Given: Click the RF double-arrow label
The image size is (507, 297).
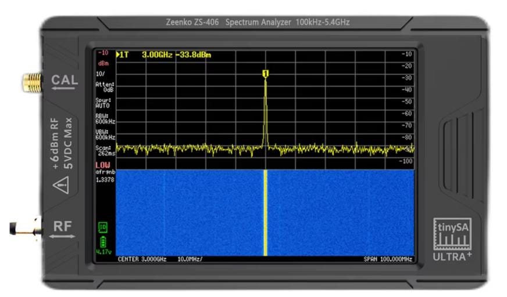Looking at the screenshot, I should (62, 229).
